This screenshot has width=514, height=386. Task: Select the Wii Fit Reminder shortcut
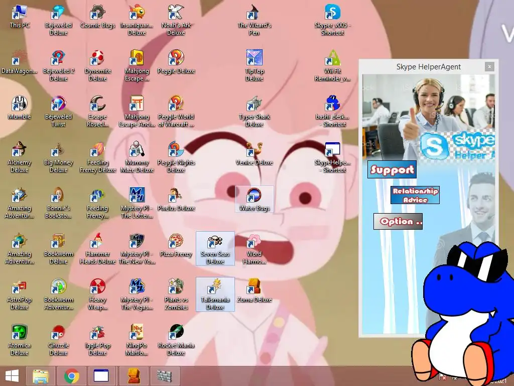(333, 66)
